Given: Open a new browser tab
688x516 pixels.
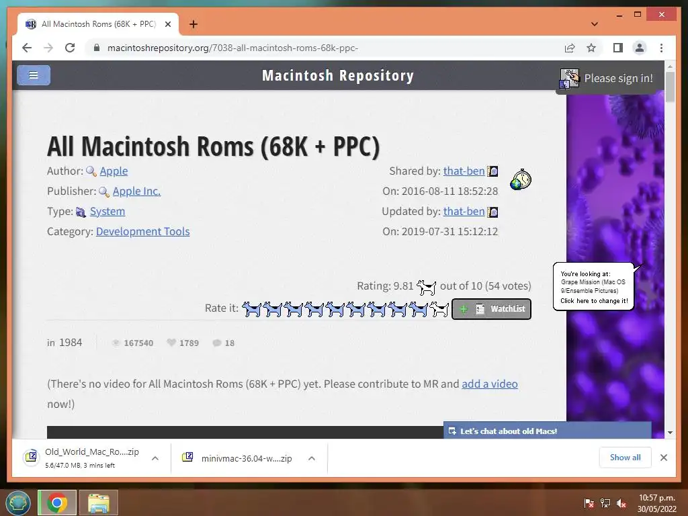Looking at the screenshot, I should 193,24.
